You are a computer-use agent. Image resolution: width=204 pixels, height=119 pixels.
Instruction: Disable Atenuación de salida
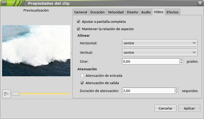point(82,83)
